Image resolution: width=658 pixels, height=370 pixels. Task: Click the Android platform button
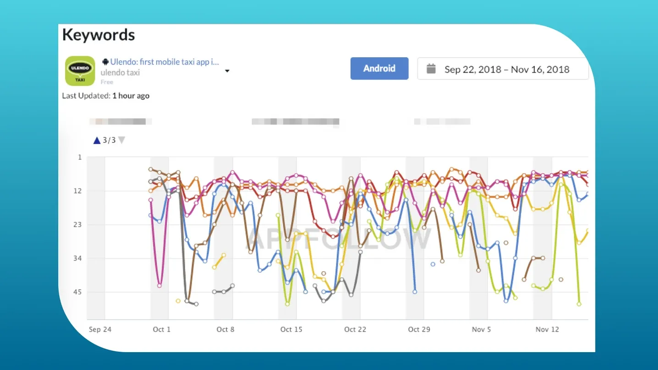pos(379,68)
